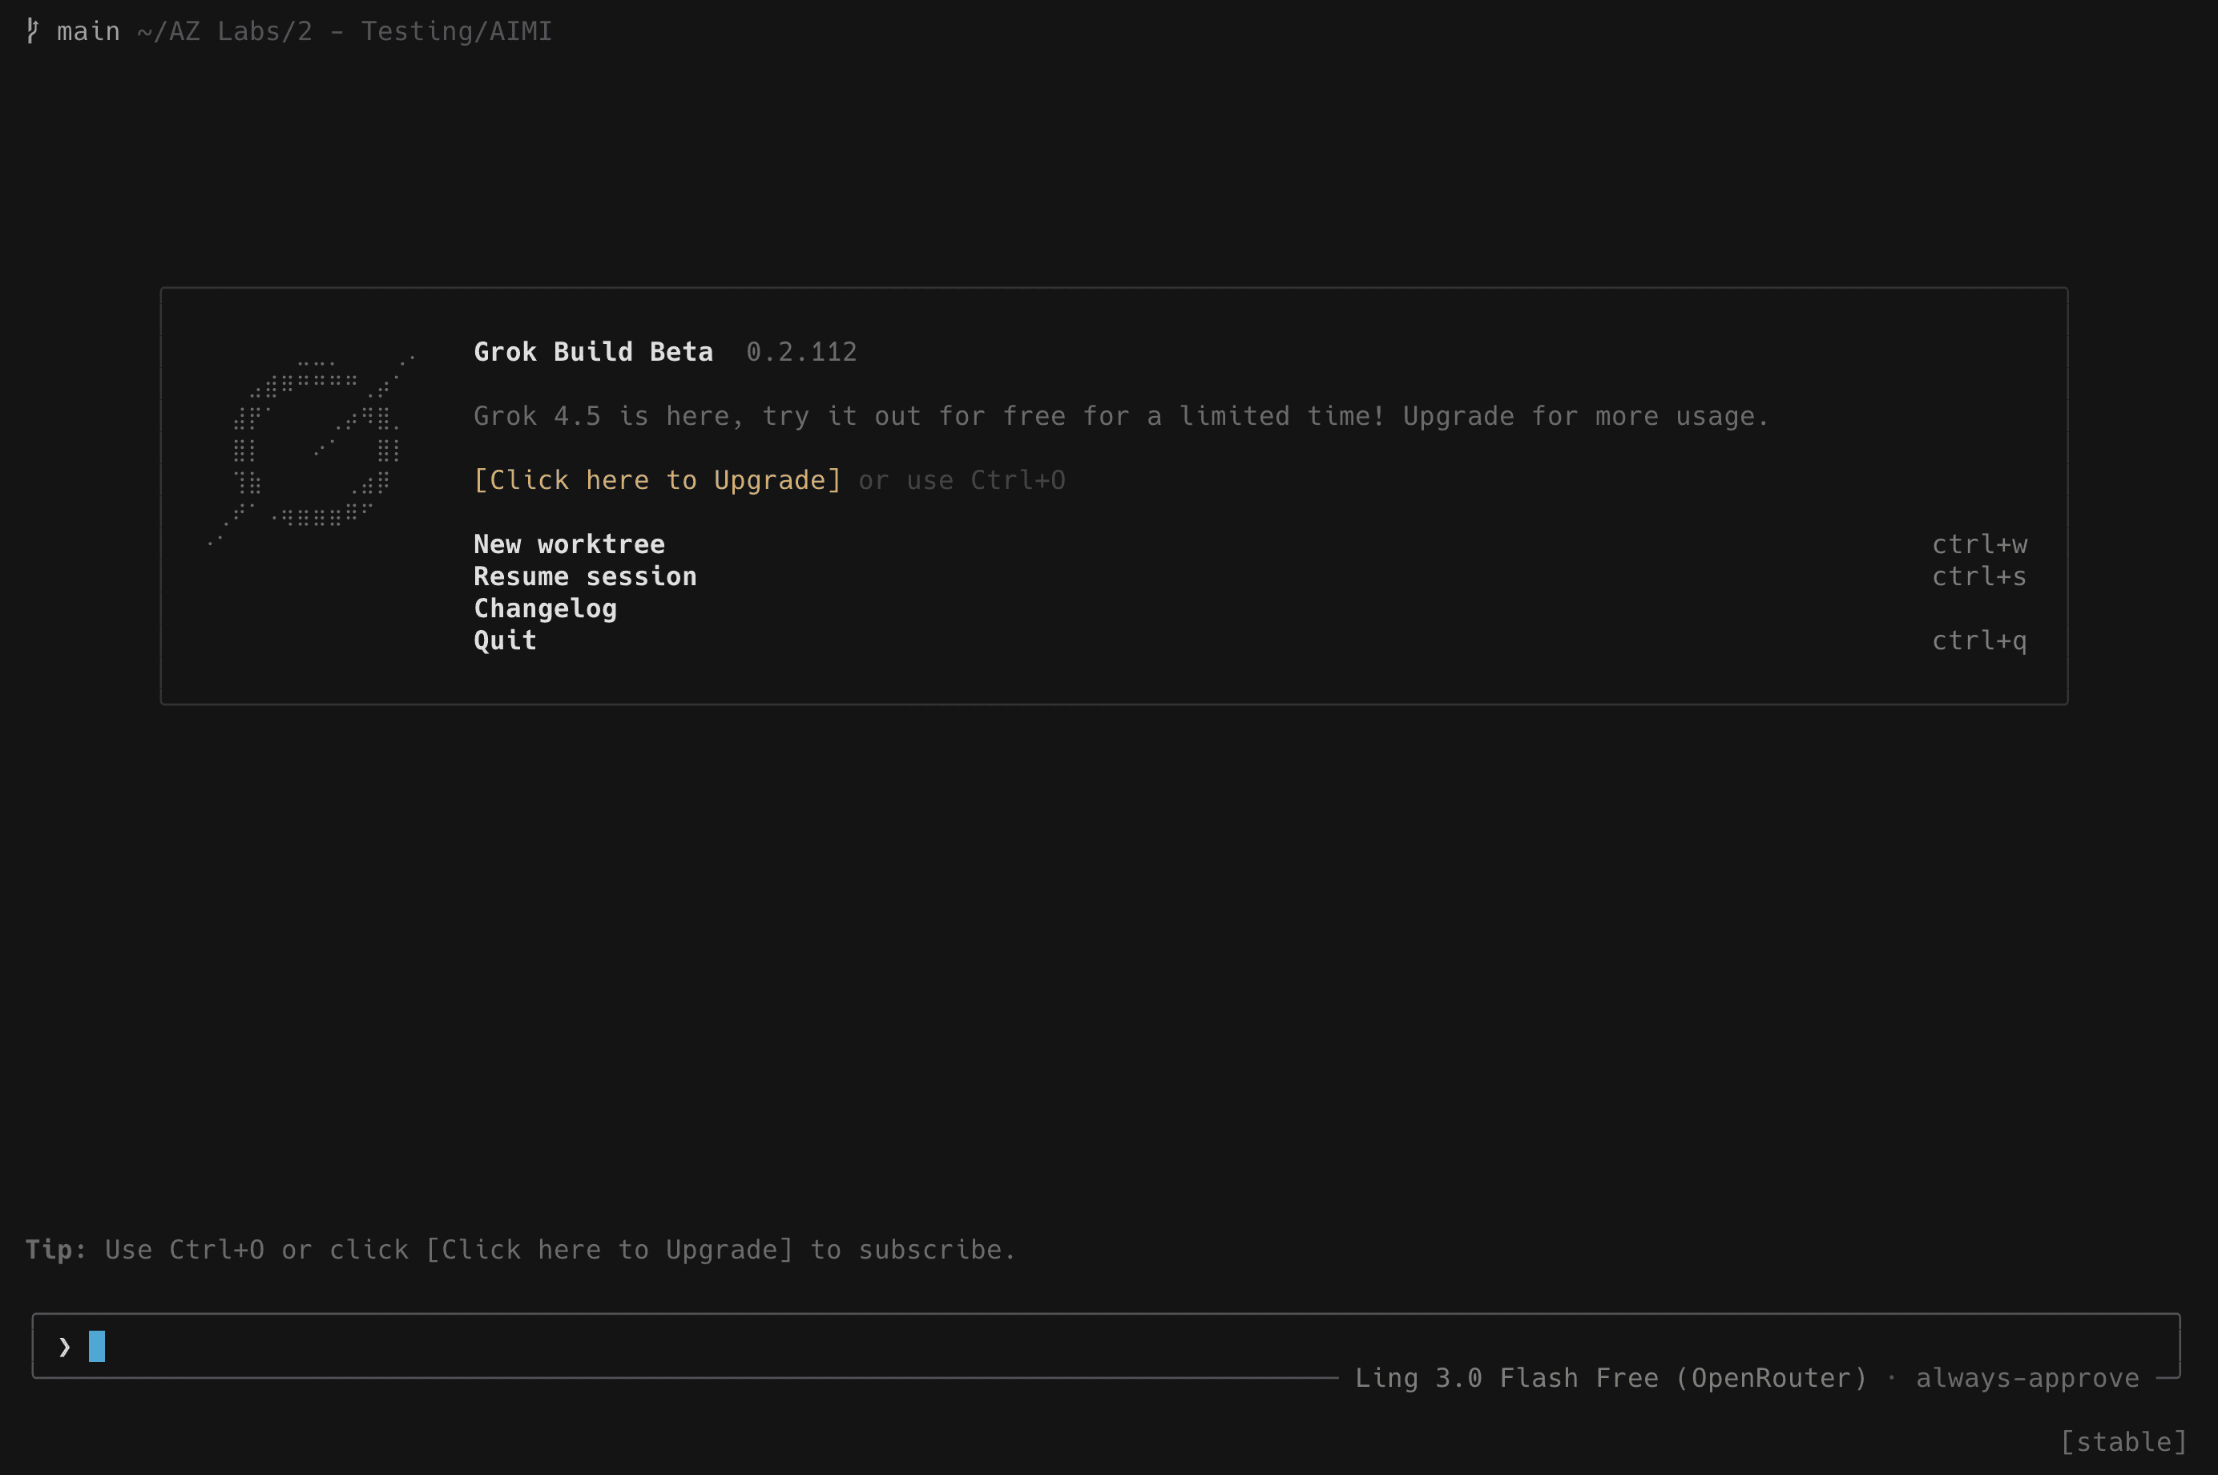The image size is (2218, 1475).
Task: Click the Grok 4.5 announcement line
Action: [1121, 417]
